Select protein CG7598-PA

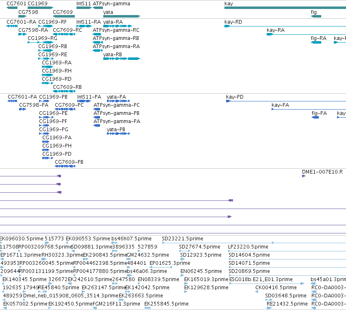pos(34,105)
